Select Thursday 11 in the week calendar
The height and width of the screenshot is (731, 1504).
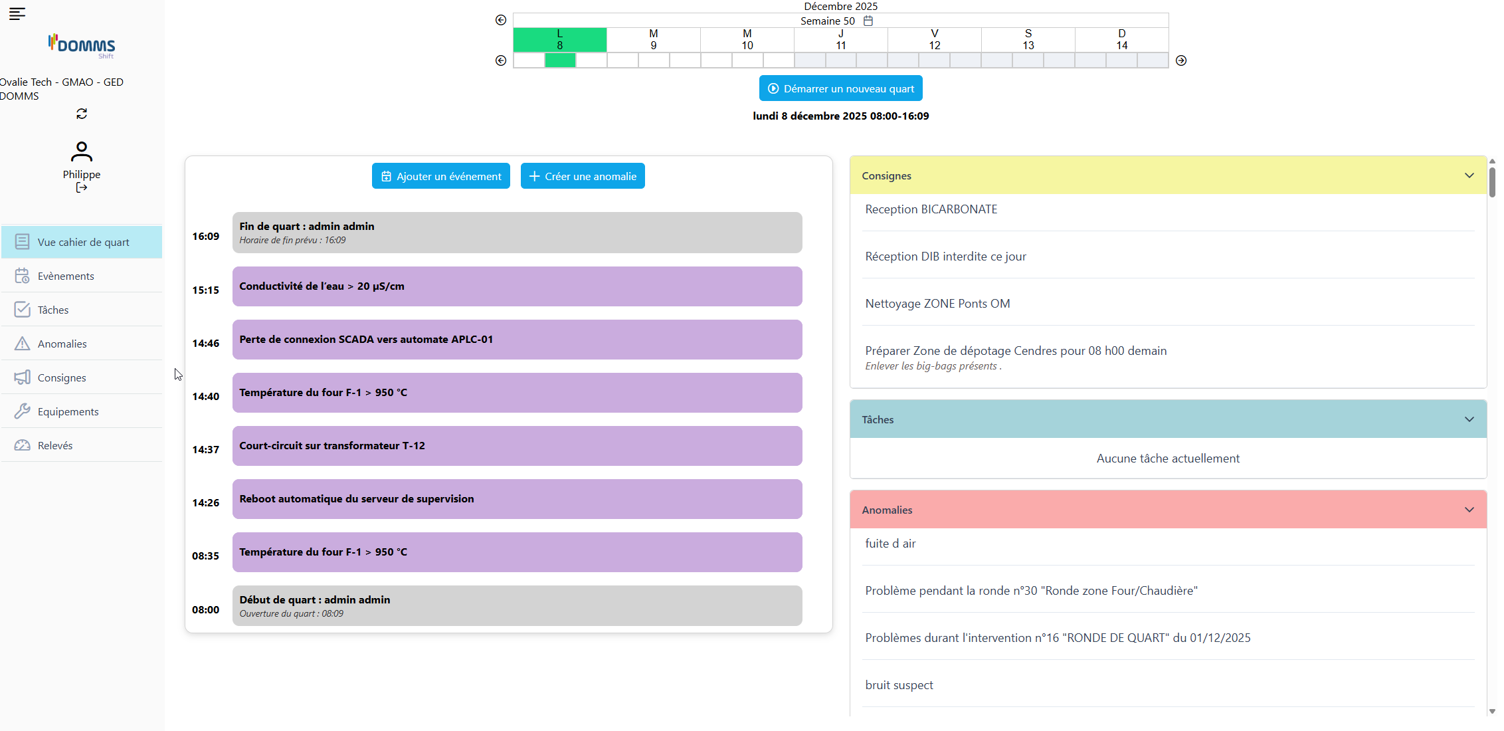(840, 39)
